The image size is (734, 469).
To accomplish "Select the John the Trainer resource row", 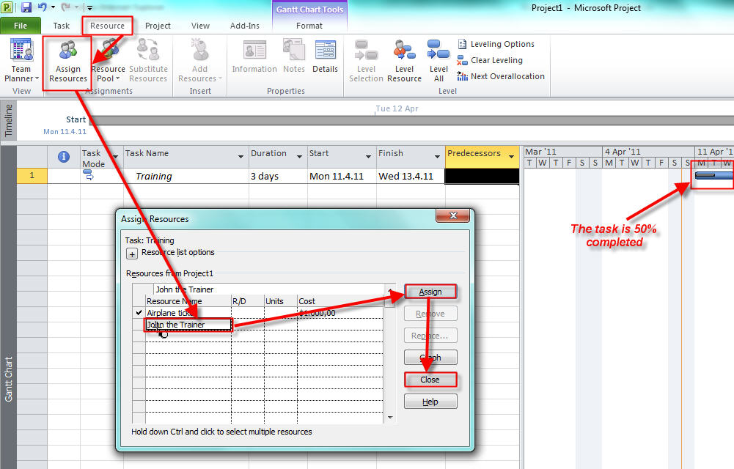I will pos(188,325).
